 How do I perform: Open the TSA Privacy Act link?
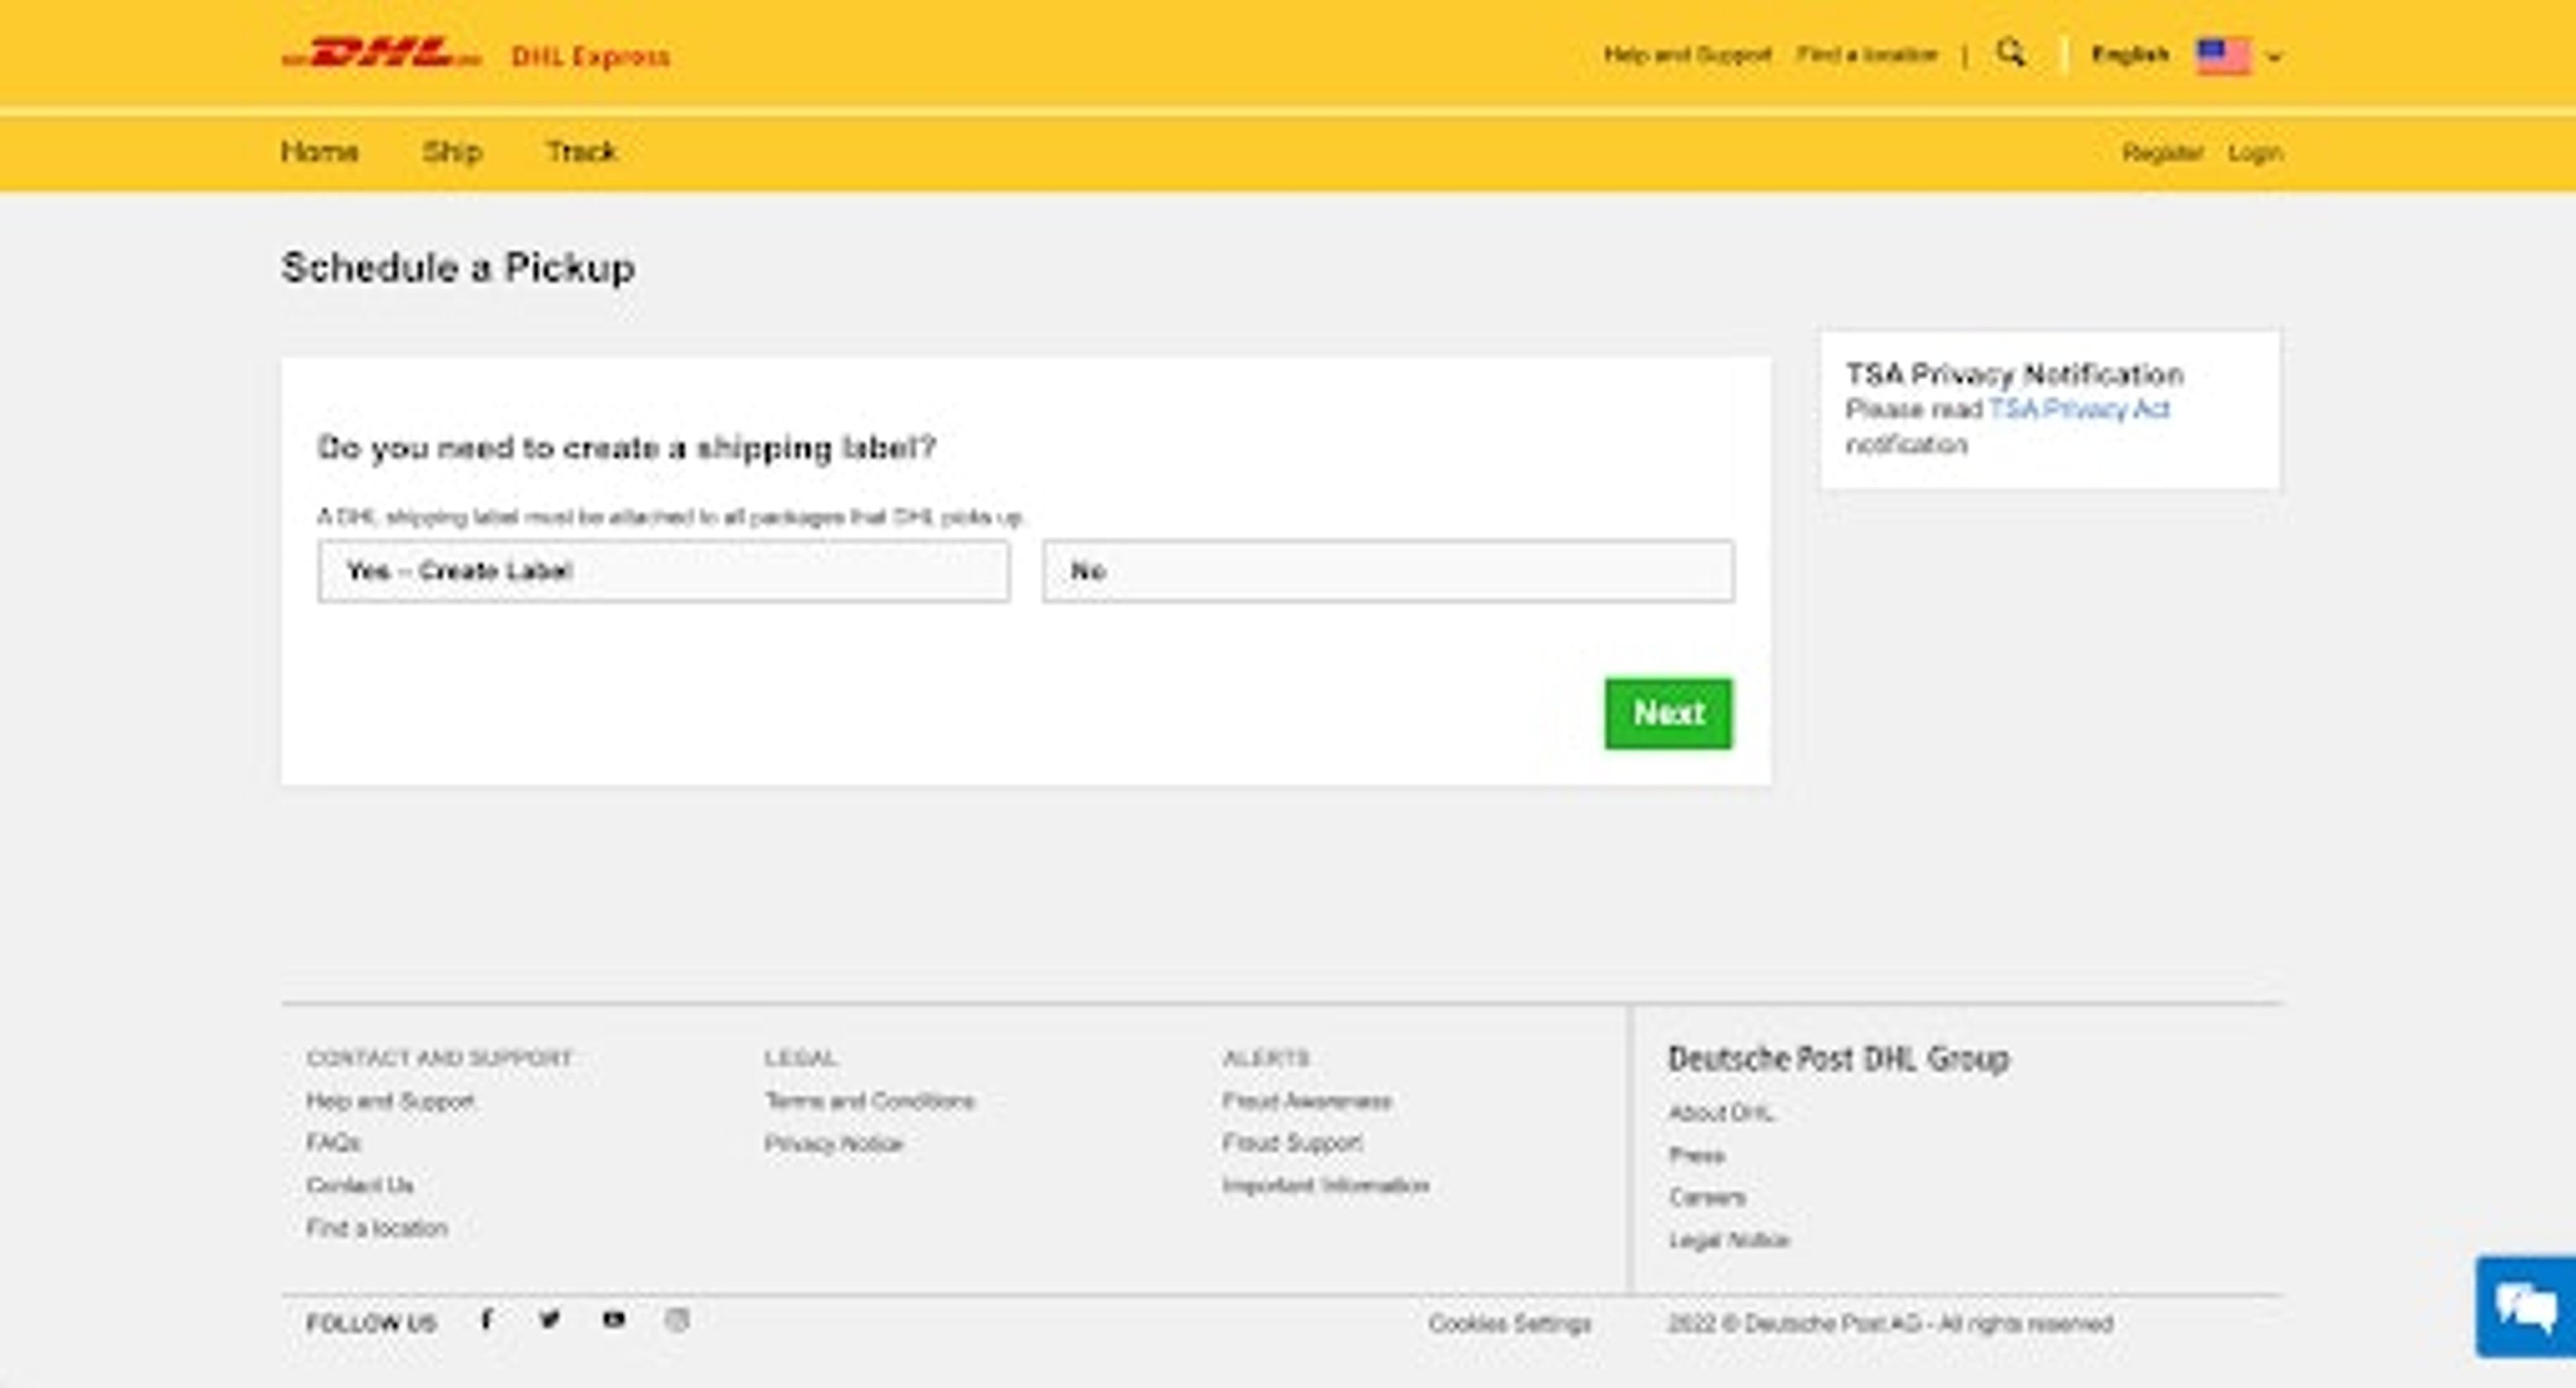click(x=2079, y=409)
